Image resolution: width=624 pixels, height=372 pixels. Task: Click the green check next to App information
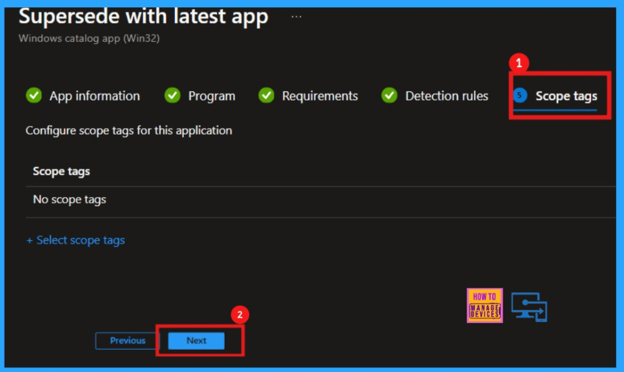pos(34,95)
